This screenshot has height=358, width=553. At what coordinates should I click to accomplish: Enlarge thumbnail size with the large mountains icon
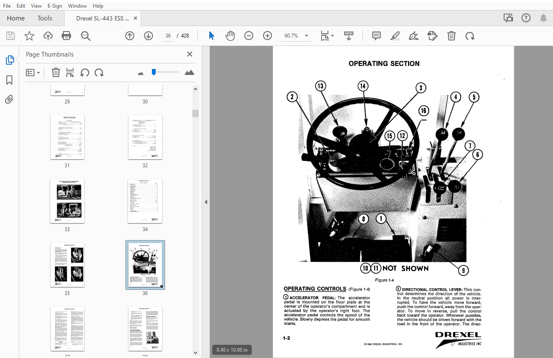[x=190, y=72]
